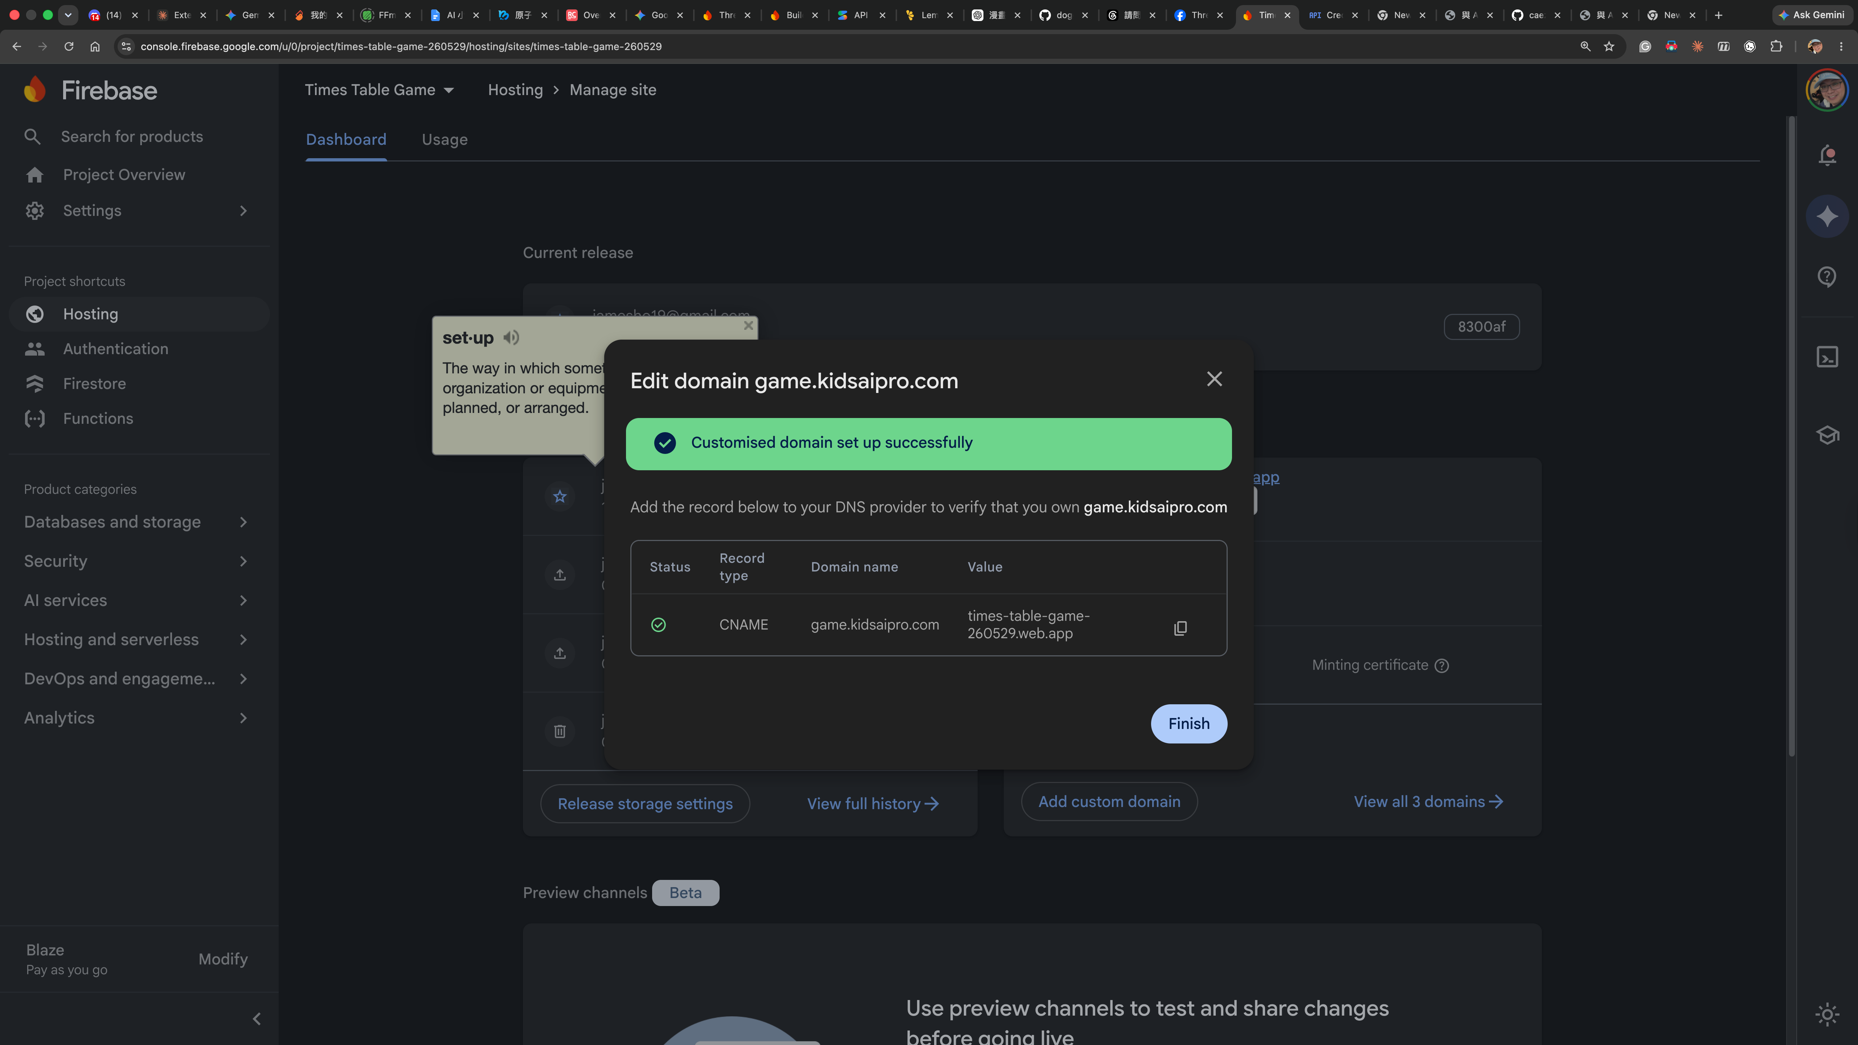The width and height of the screenshot is (1858, 1045).
Task: Open Release storage settings
Action: (645, 803)
